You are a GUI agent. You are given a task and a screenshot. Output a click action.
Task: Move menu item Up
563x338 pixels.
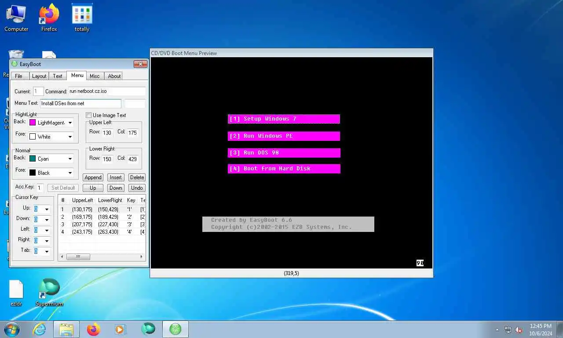pyautogui.click(x=93, y=188)
